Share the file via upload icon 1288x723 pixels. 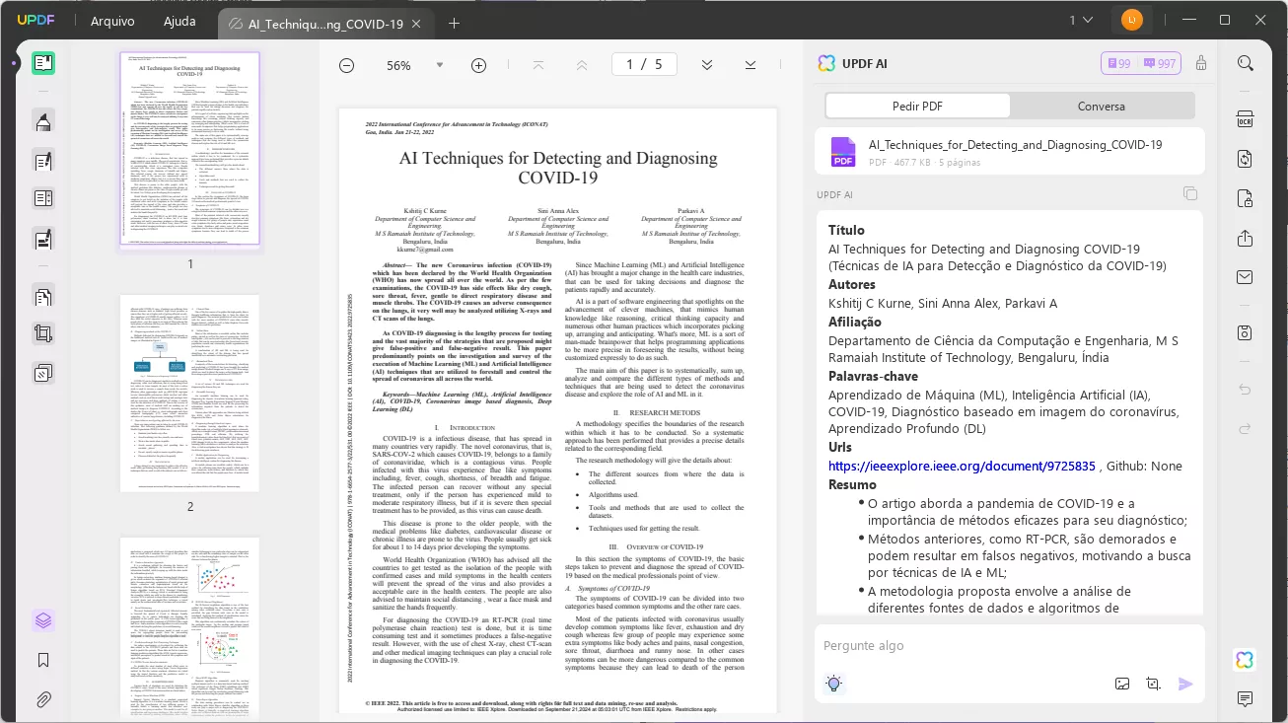point(1246,239)
